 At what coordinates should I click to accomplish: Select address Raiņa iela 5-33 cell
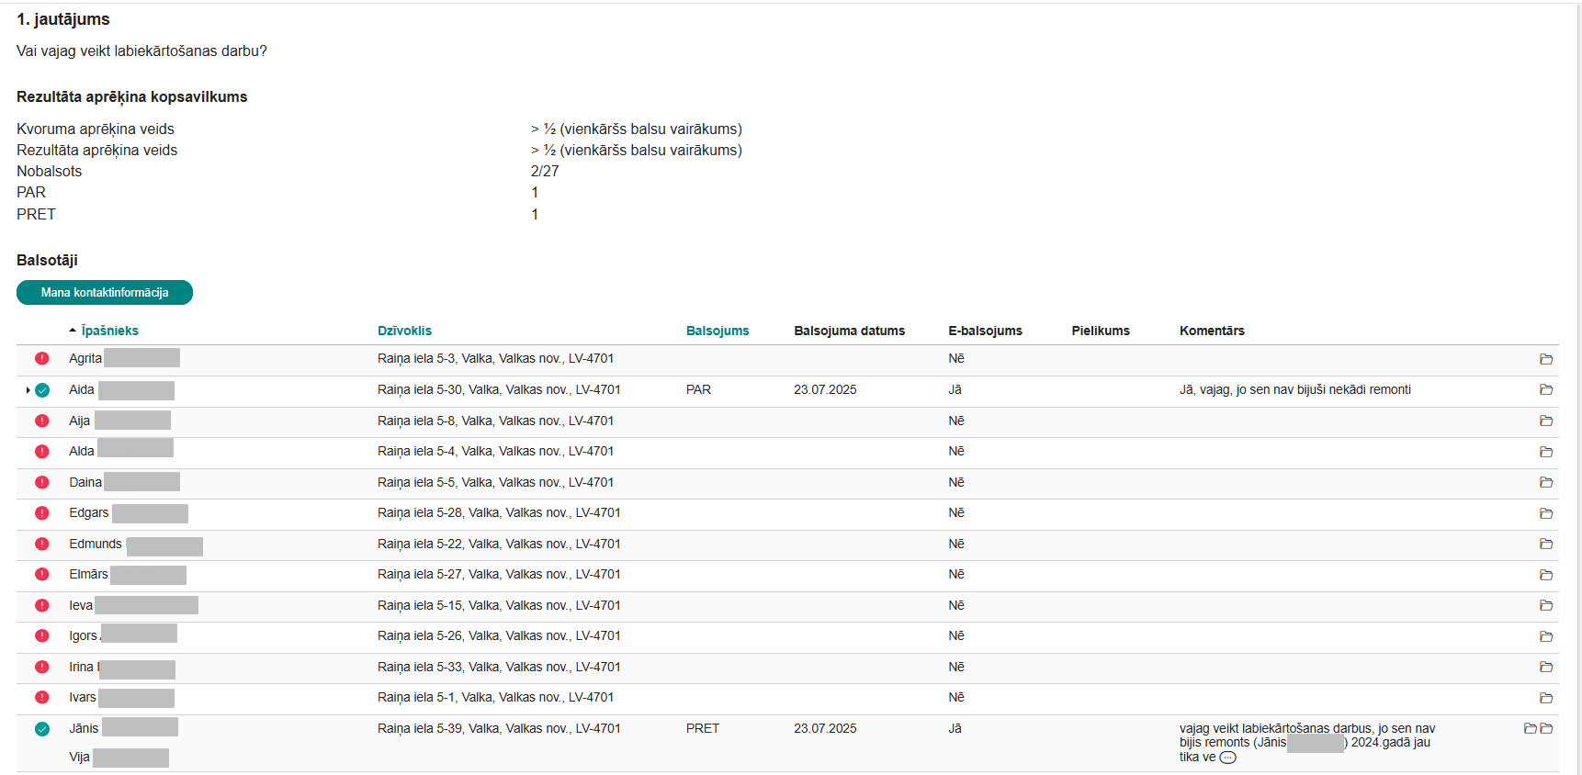click(x=499, y=667)
